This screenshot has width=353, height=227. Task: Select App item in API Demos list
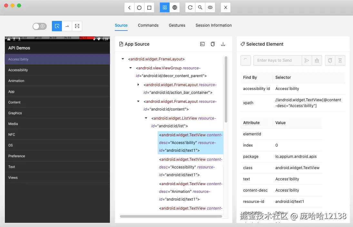[57, 92]
